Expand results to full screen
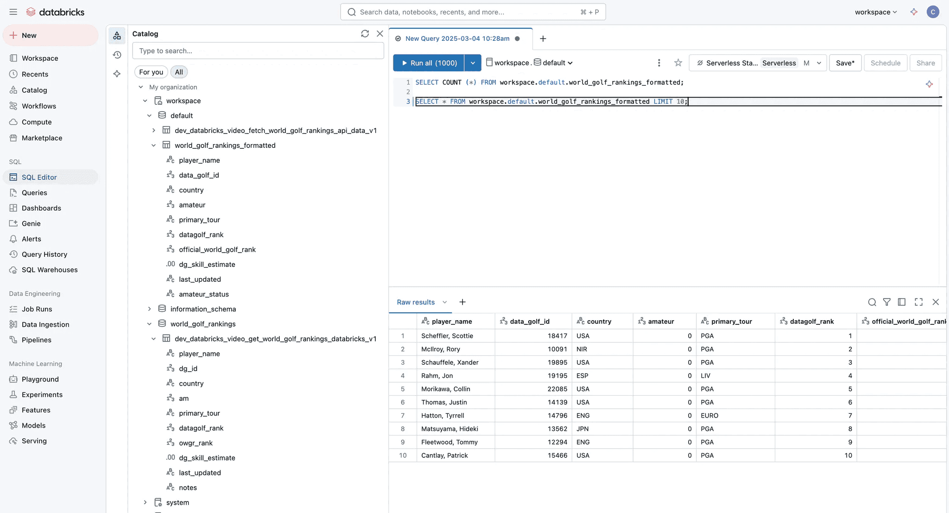 click(x=918, y=302)
